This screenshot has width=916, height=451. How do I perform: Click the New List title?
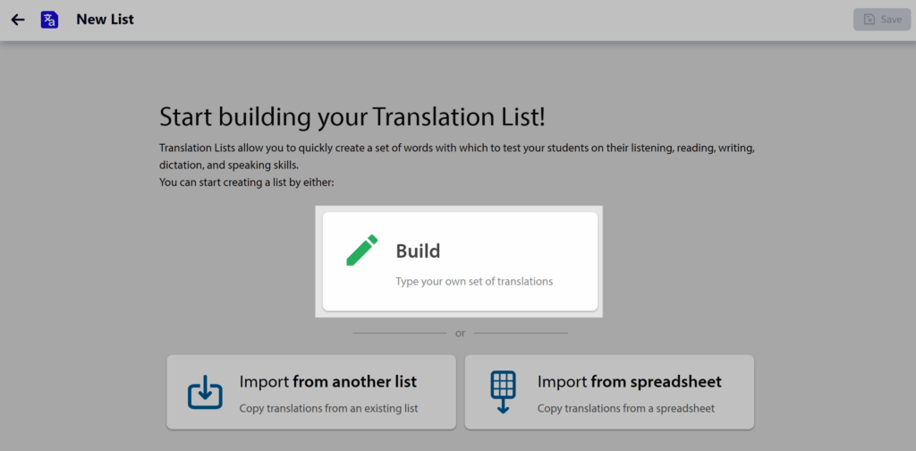point(106,20)
